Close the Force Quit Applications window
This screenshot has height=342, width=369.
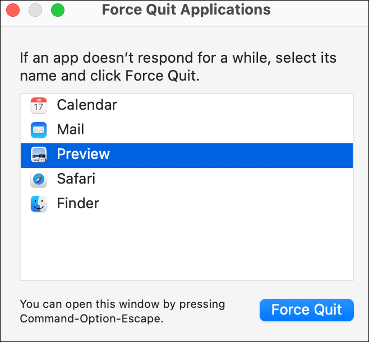[x=12, y=10]
